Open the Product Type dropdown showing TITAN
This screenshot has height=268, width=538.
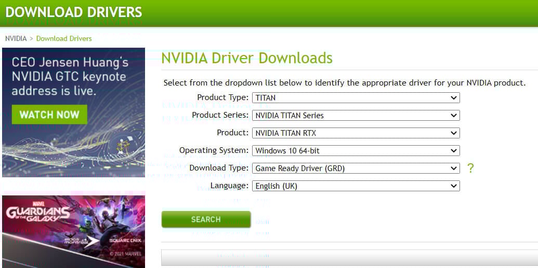click(x=356, y=97)
